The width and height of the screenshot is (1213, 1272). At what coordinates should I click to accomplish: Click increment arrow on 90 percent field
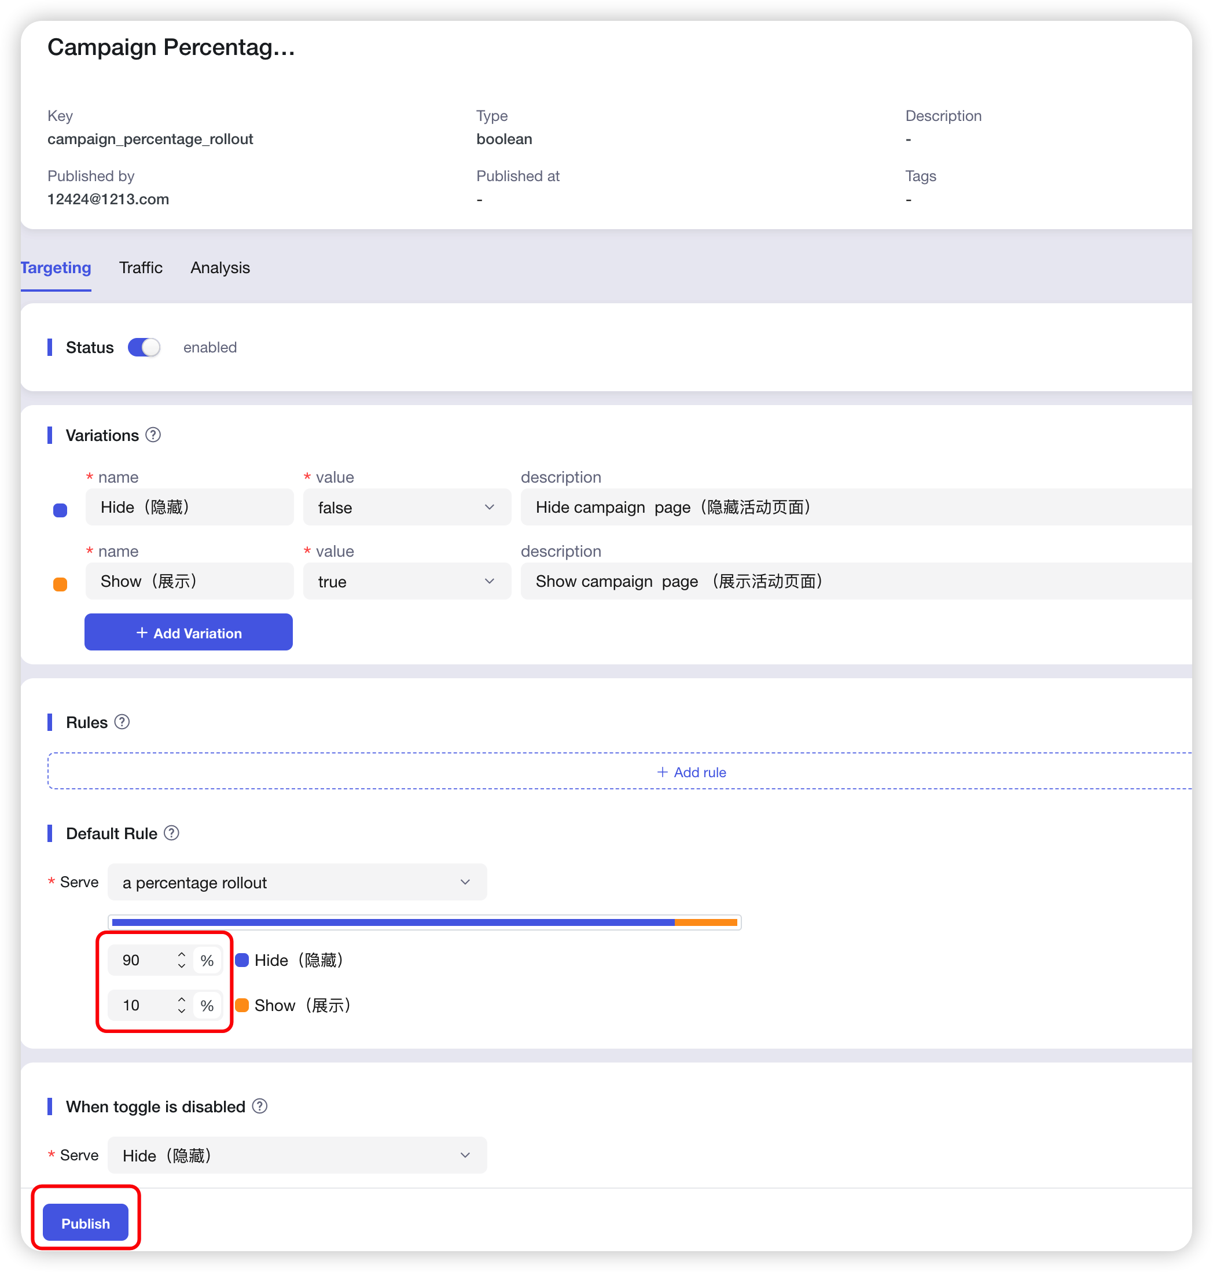(182, 954)
